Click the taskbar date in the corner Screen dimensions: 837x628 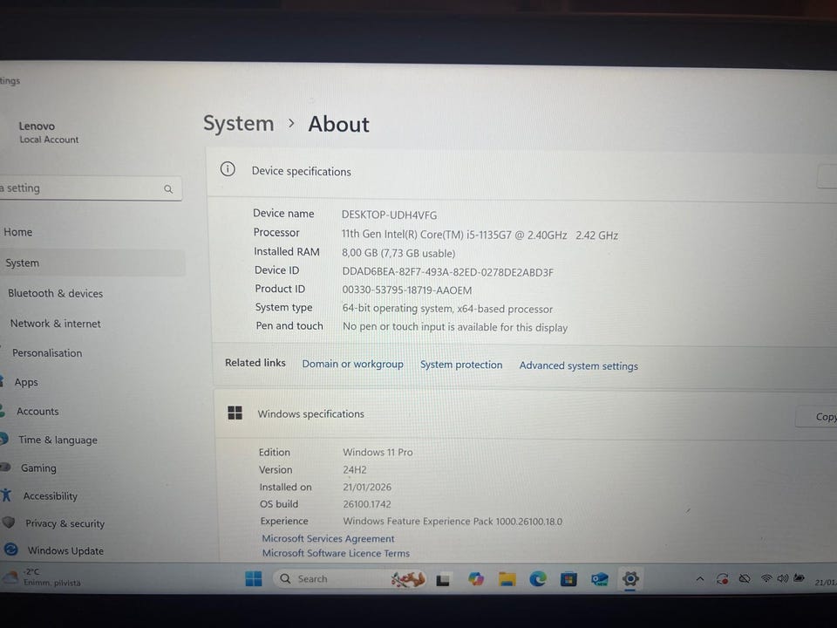826,582
